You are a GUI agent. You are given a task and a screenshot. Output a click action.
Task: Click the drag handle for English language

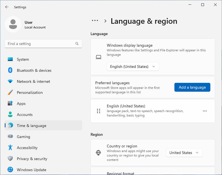coord(99,111)
